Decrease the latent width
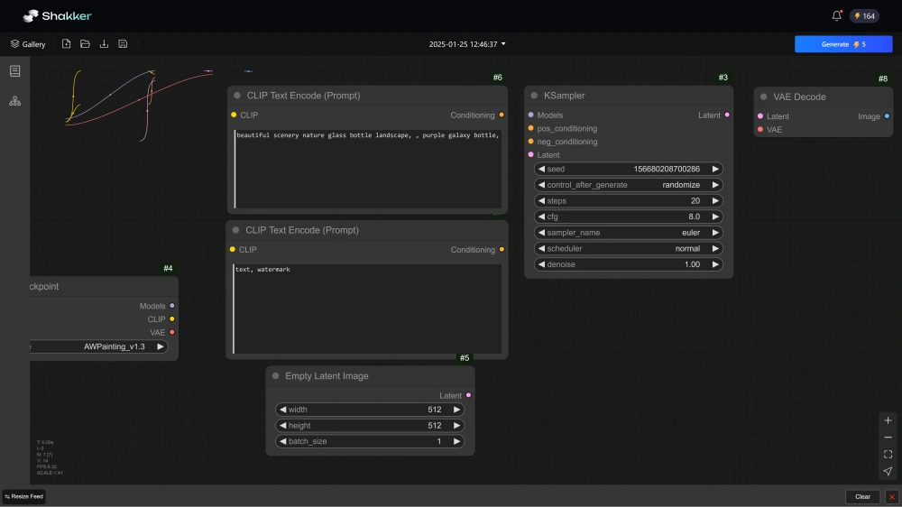This screenshot has height=507, width=902. tap(282, 410)
